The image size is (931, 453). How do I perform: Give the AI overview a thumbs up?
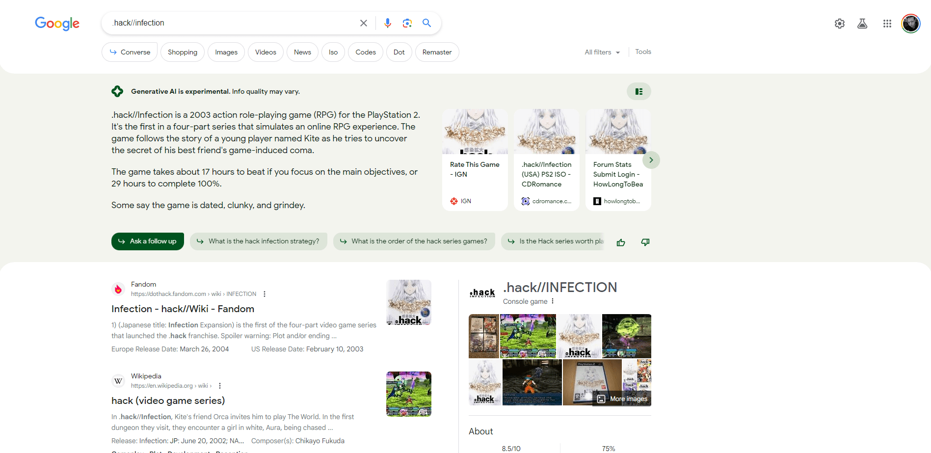click(x=620, y=242)
